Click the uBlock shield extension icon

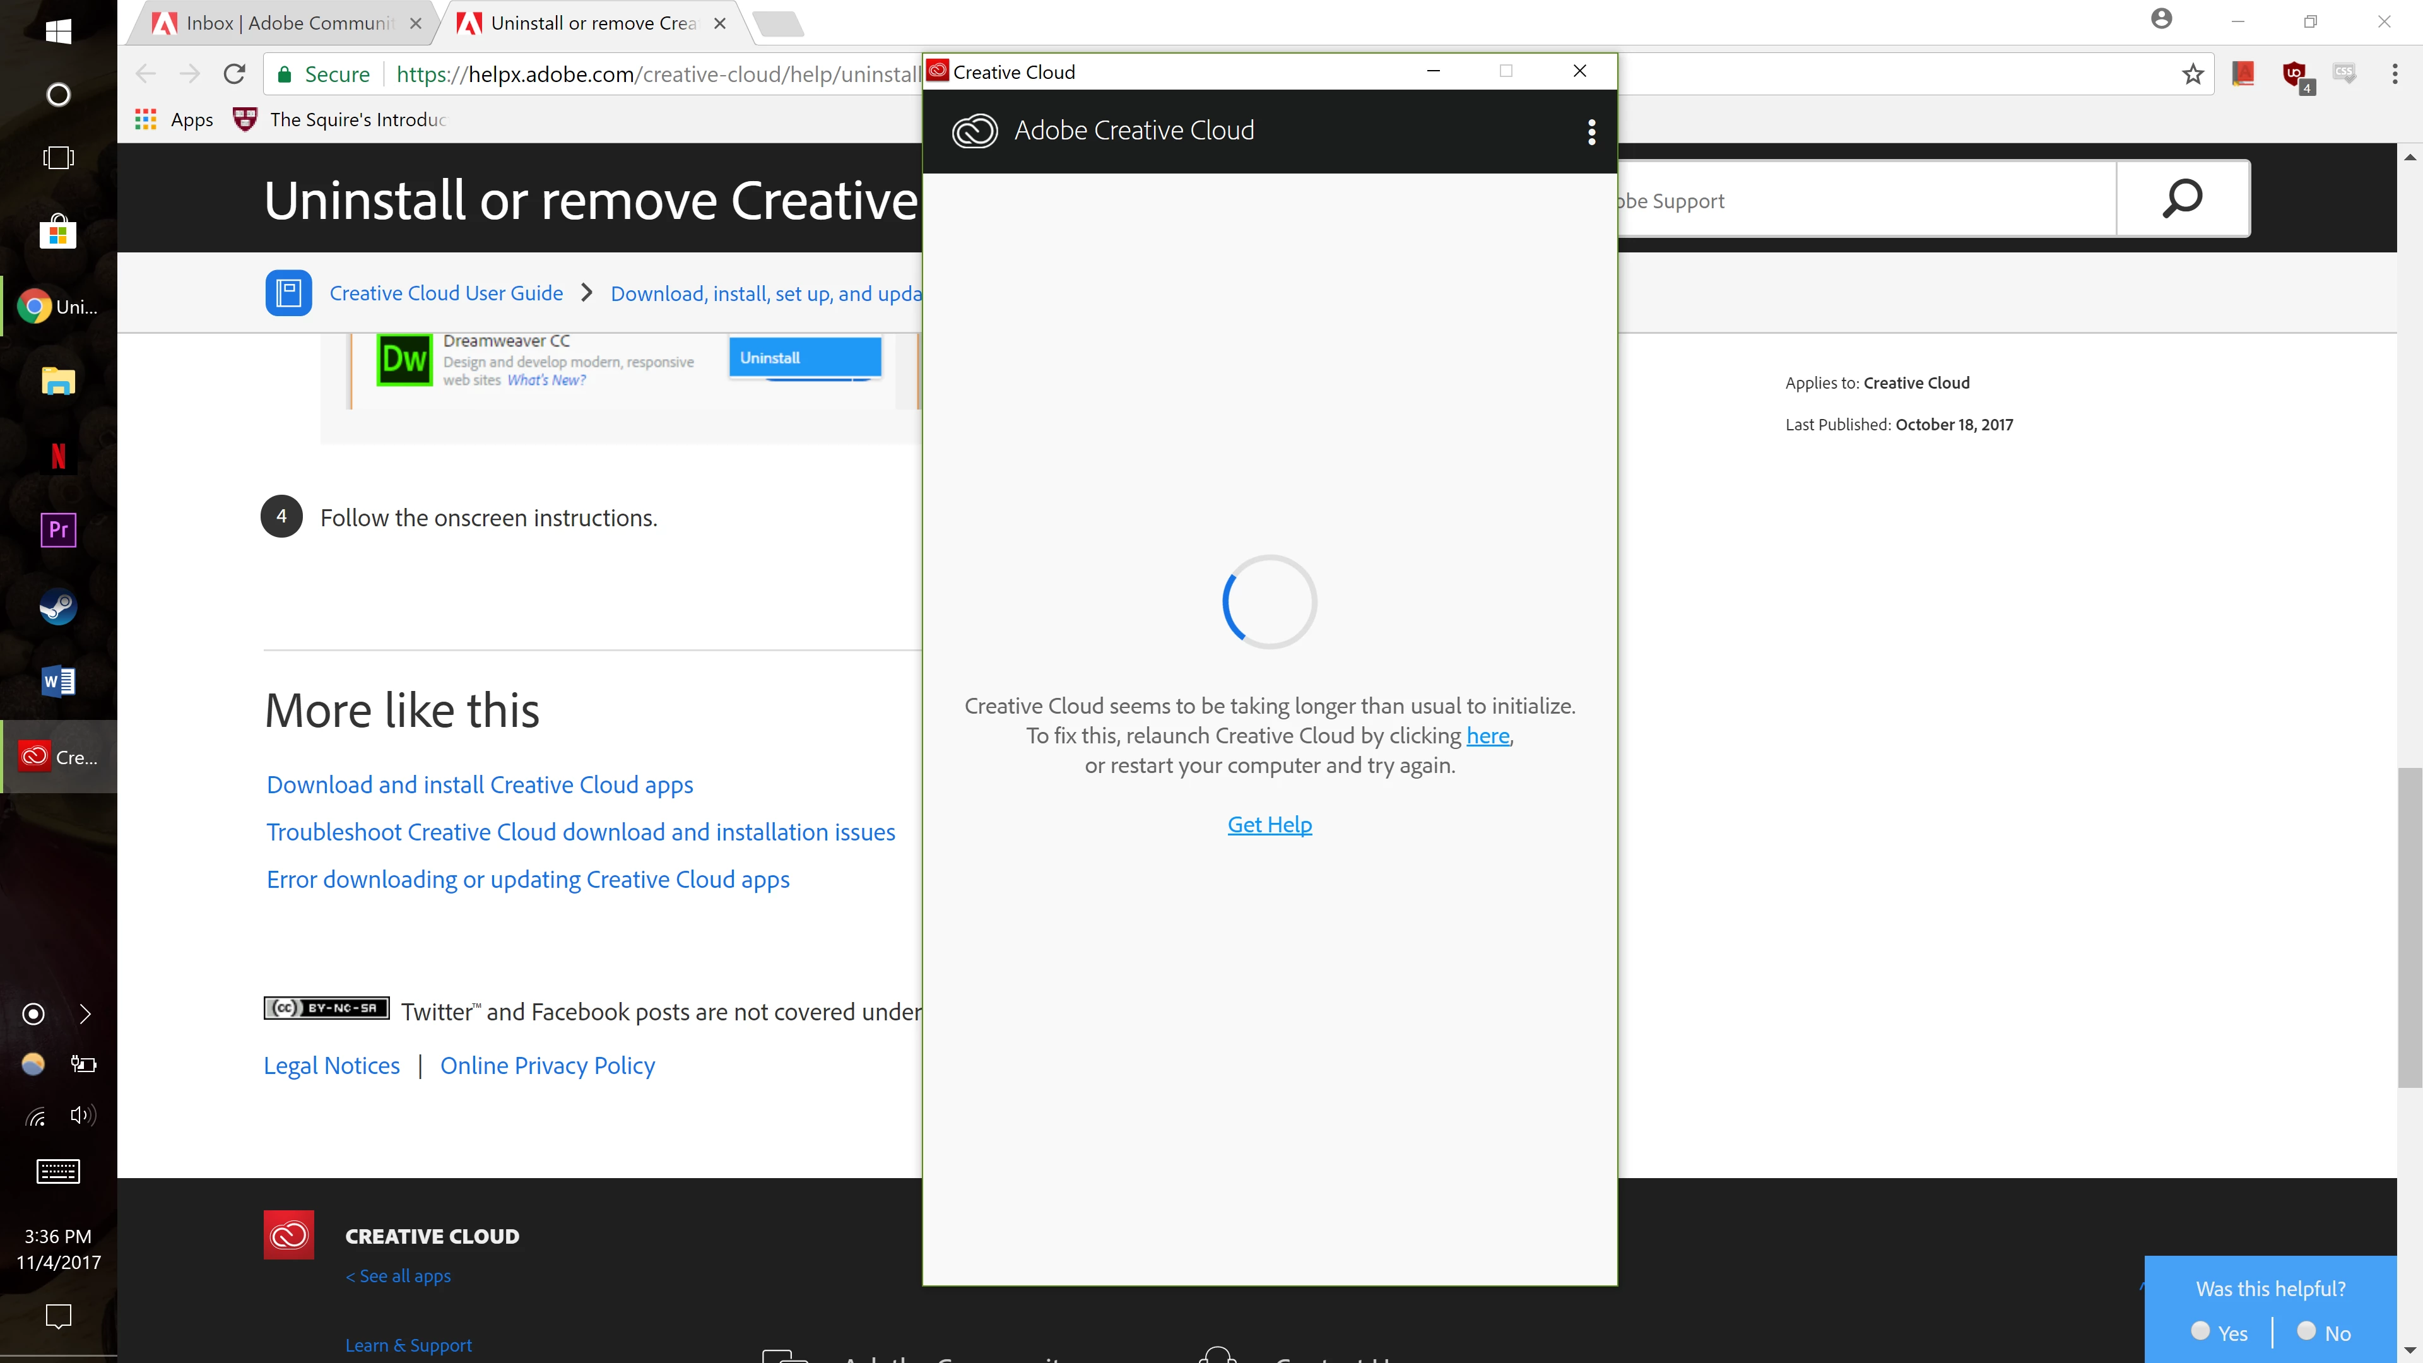pos(2295,74)
